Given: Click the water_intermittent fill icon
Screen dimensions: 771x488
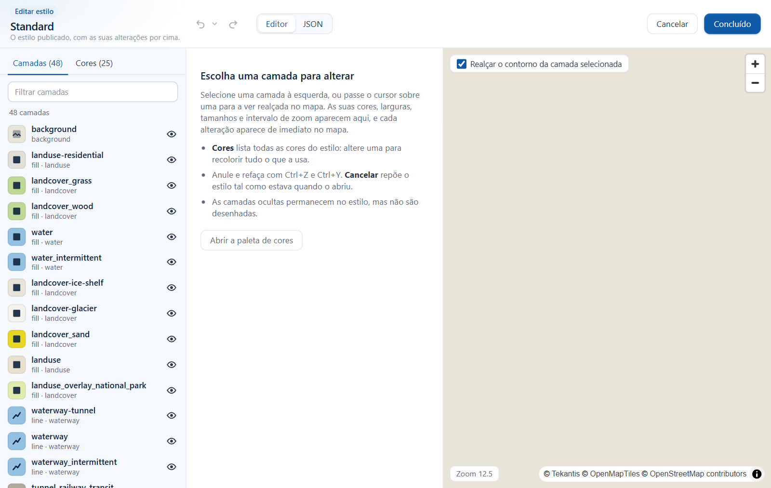Looking at the screenshot, I should click(17, 262).
